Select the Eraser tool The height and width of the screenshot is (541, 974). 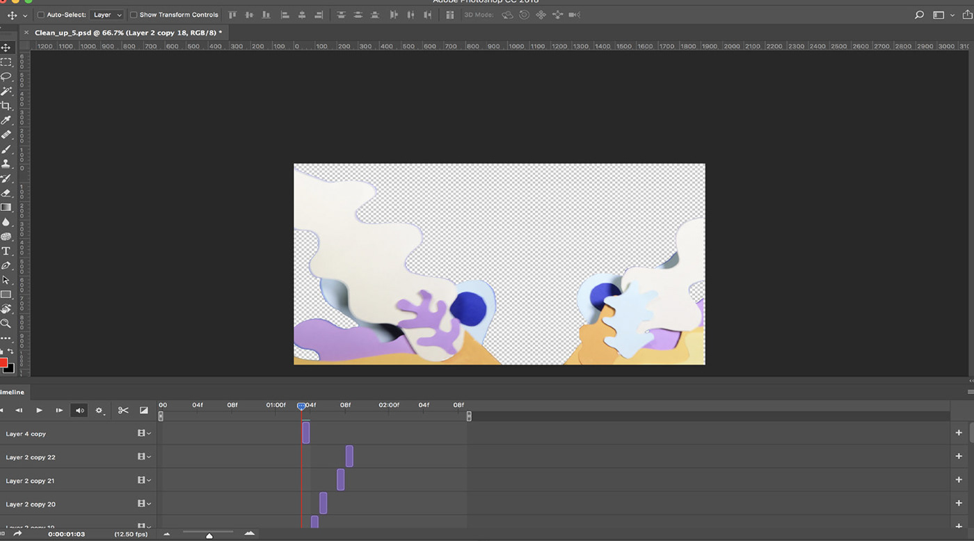(6, 193)
